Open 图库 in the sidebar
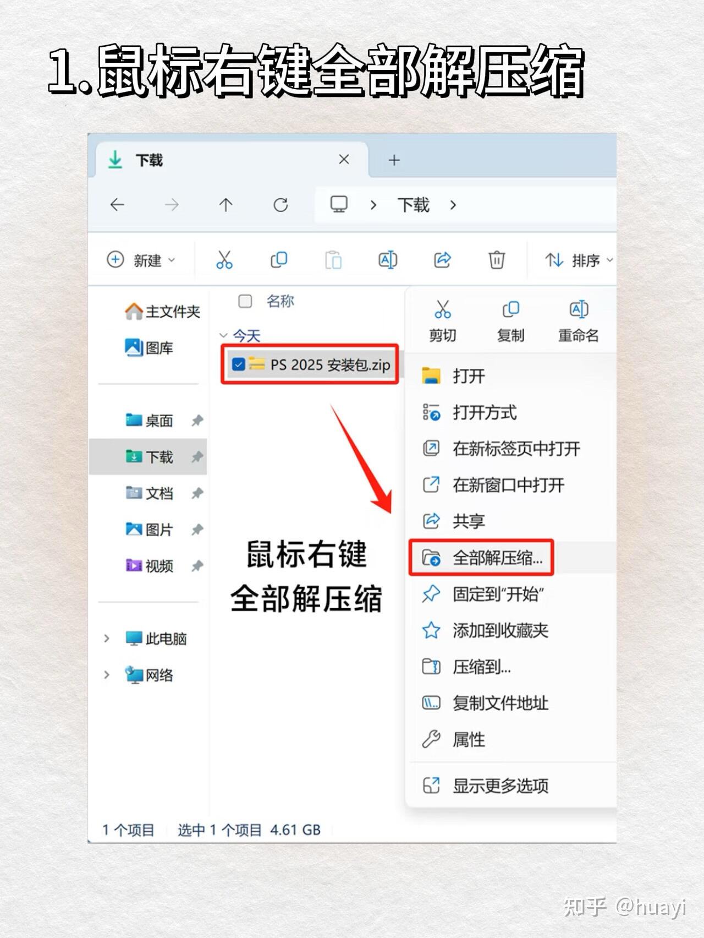Image resolution: width=704 pixels, height=938 pixels. (148, 348)
